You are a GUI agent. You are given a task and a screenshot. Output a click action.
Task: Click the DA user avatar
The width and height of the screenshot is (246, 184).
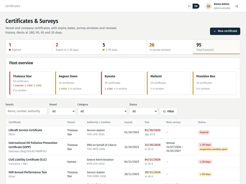209,6
